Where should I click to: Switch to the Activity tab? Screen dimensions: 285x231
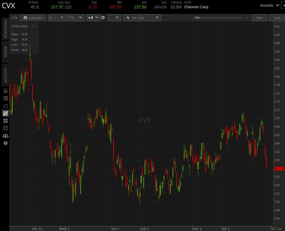[x=5, y=75]
